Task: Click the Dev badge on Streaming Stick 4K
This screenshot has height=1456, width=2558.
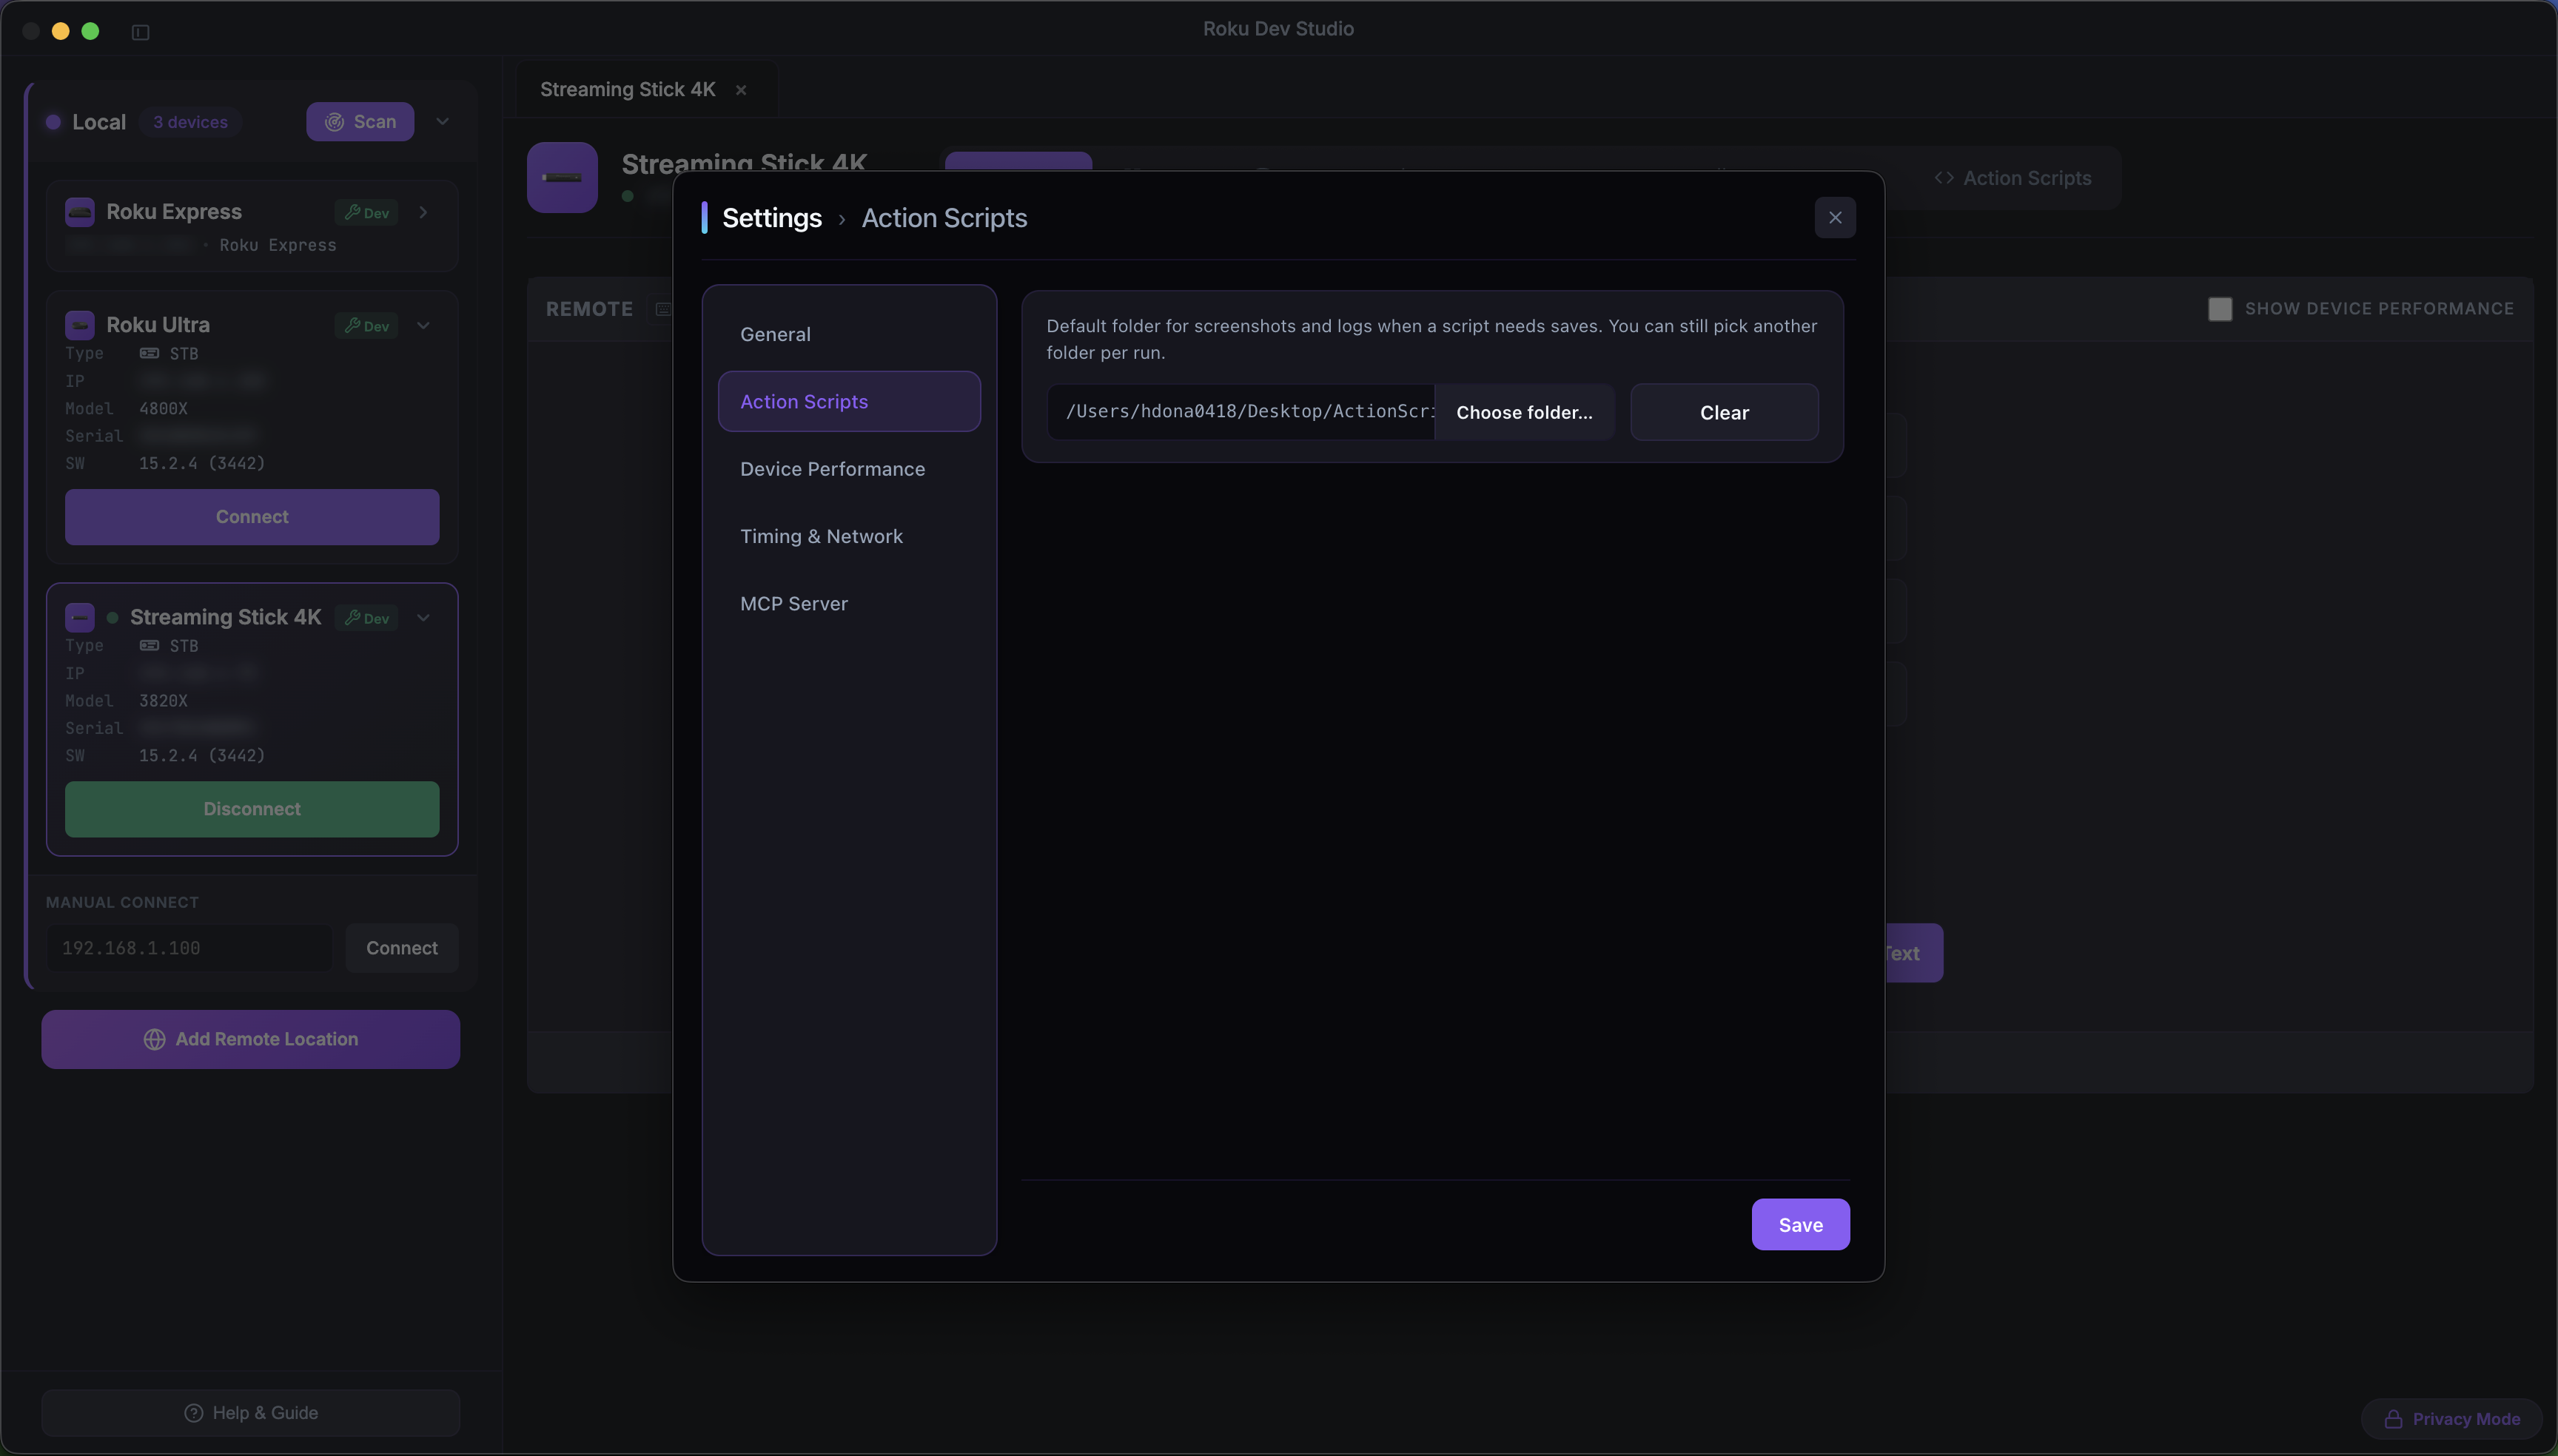Action: click(366, 617)
